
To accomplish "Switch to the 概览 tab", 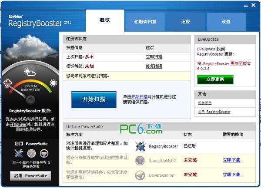I will 105,20.
